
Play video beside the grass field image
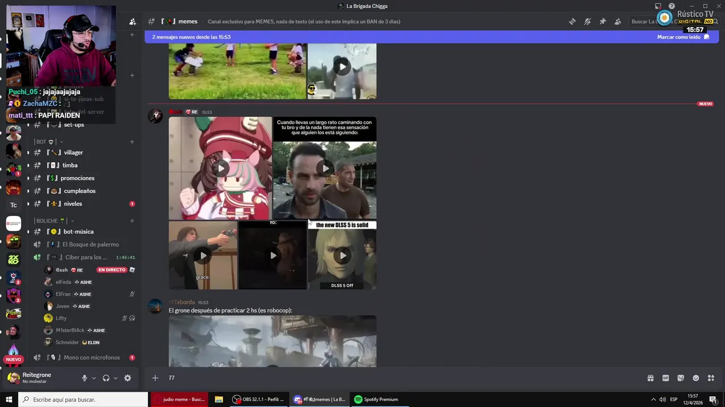(x=342, y=67)
